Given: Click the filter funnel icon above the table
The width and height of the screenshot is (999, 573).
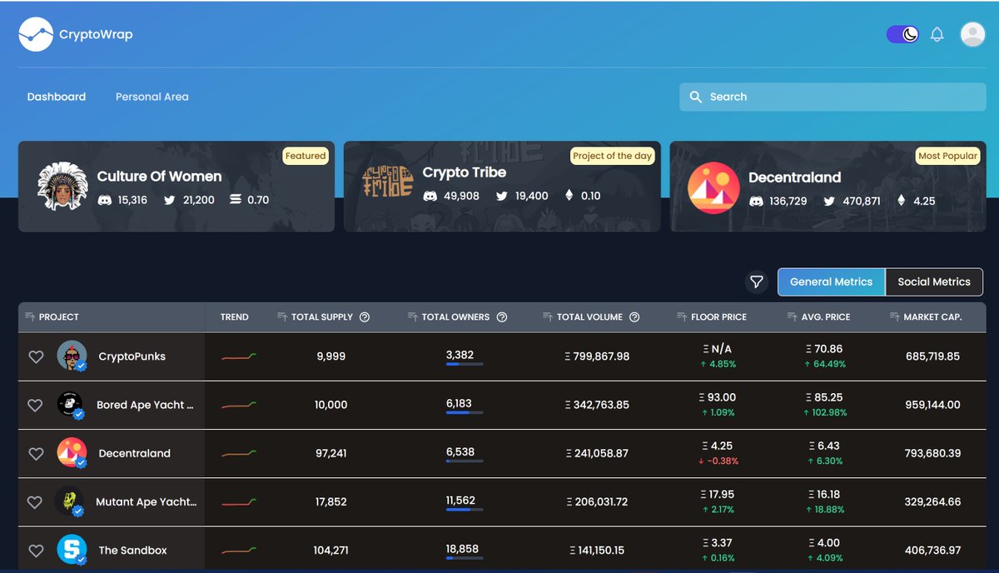Looking at the screenshot, I should coord(757,282).
